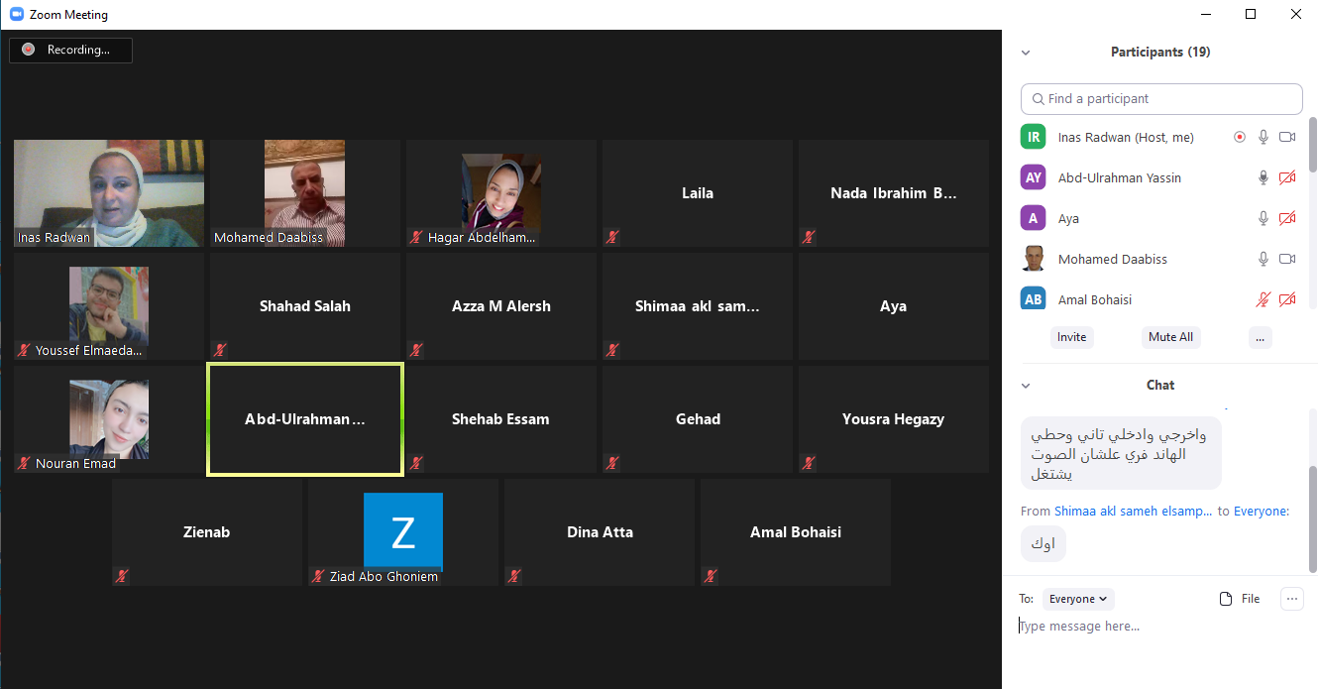Click the Arabic chat message about the headphone
This screenshot has width=1318, height=689.
click(x=1121, y=454)
